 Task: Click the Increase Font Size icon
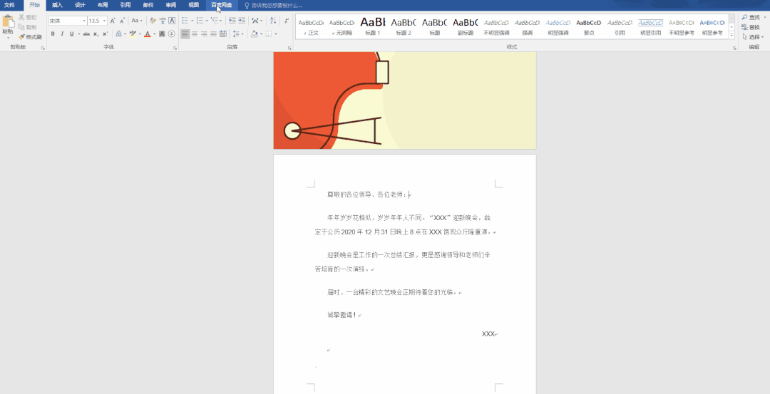point(113,21)
